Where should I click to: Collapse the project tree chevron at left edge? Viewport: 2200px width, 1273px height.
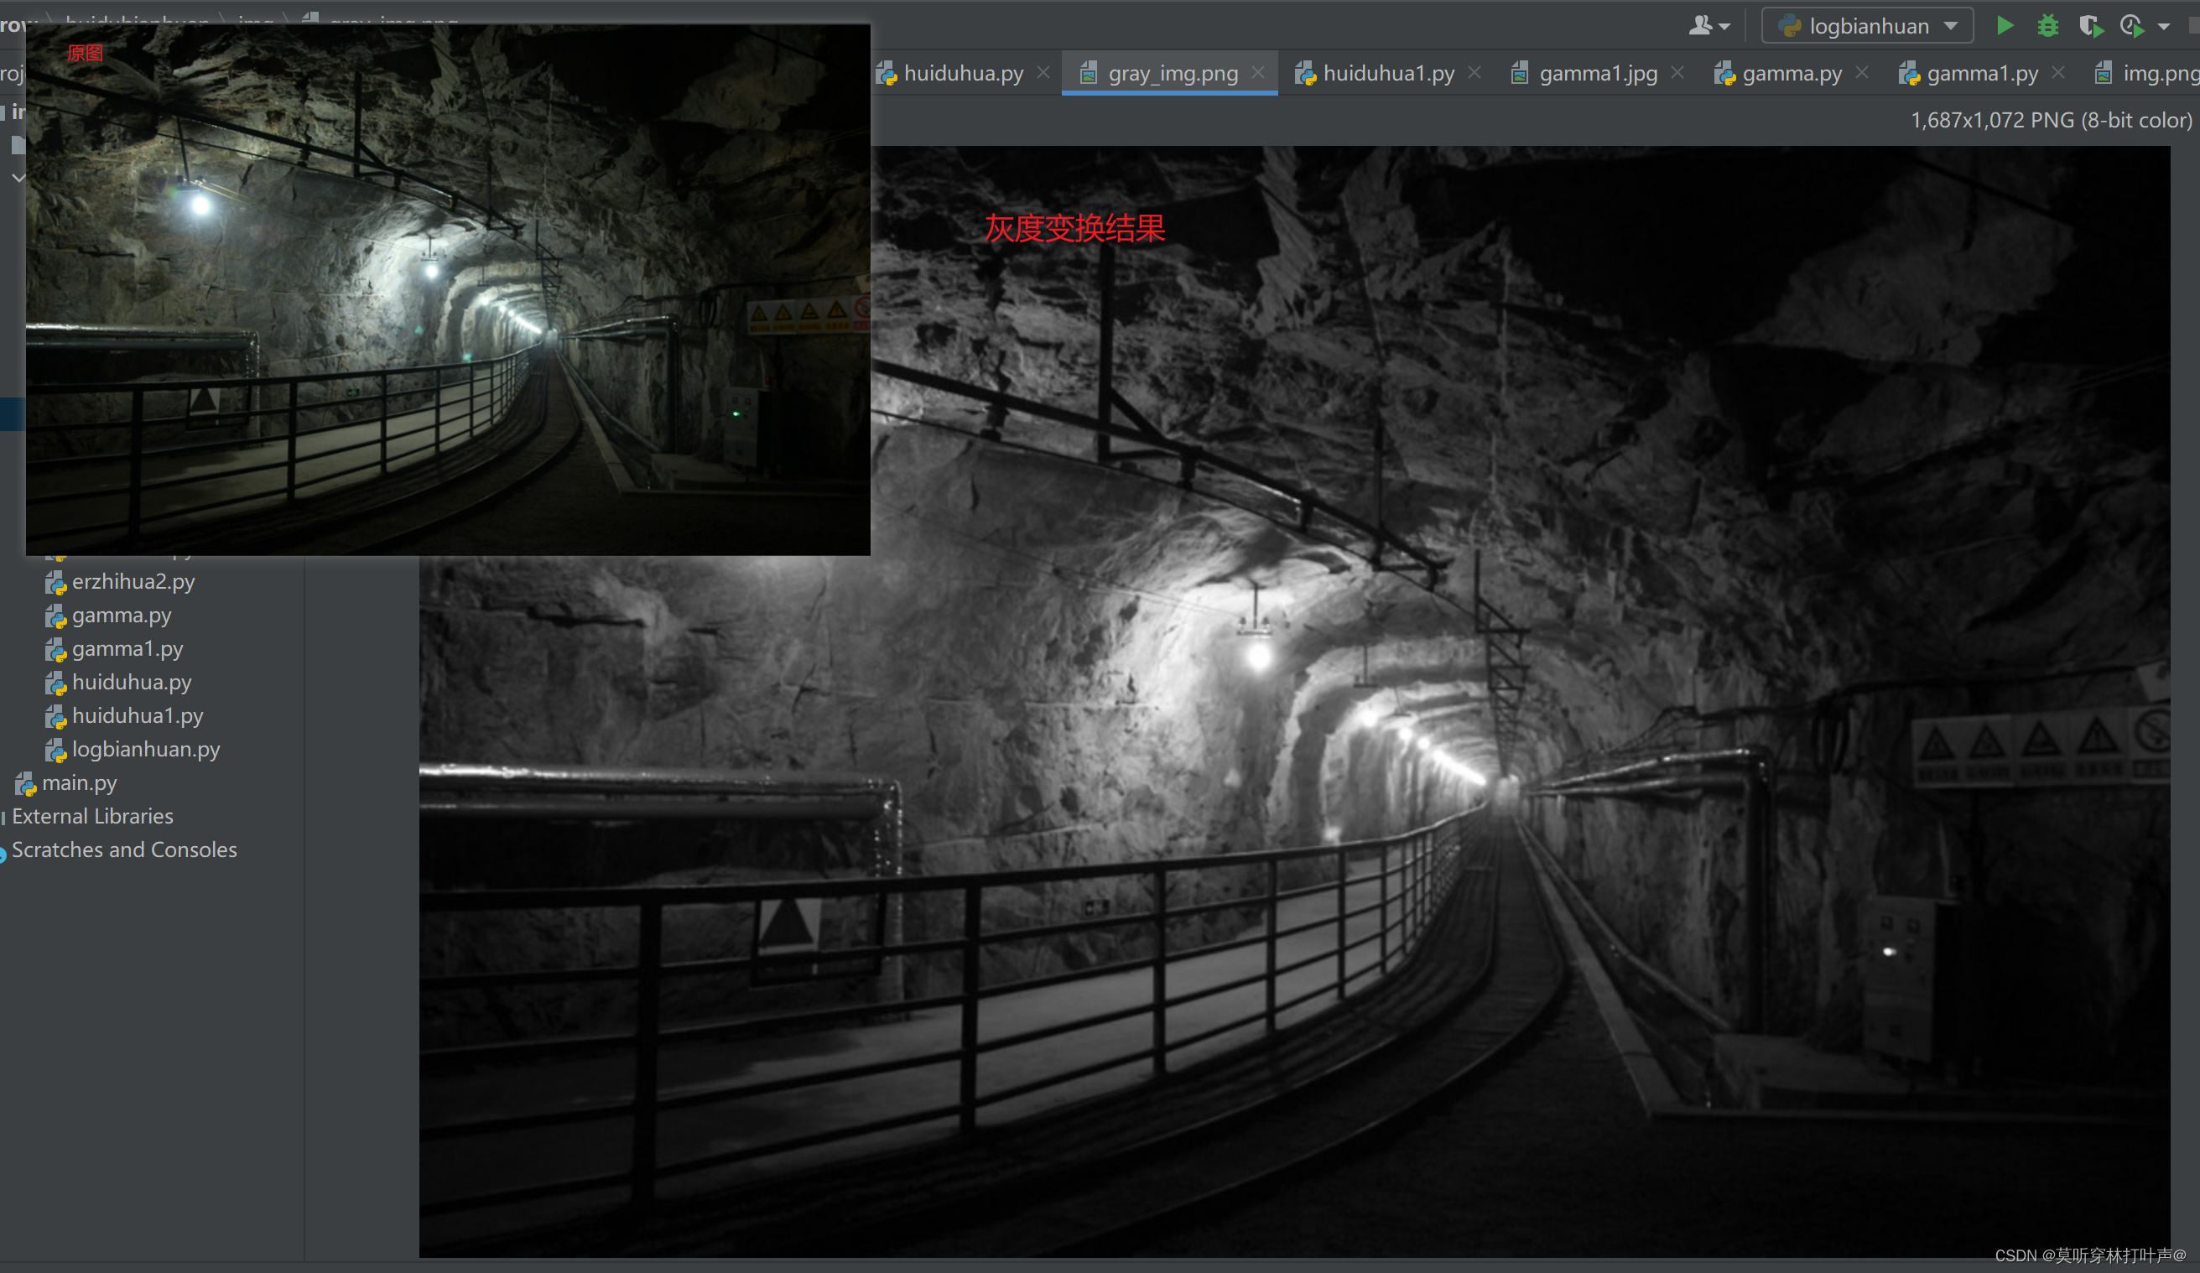click(18, 178)
